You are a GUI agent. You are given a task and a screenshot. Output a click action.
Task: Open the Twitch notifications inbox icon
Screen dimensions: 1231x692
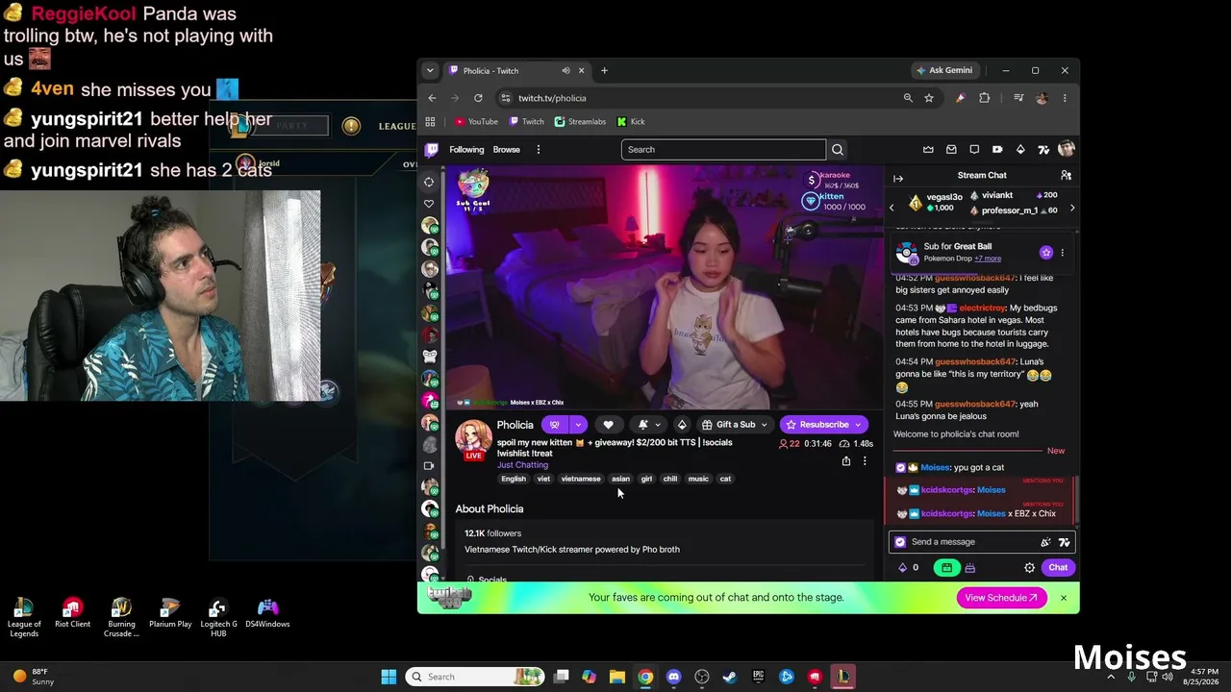tap(951, 149)
